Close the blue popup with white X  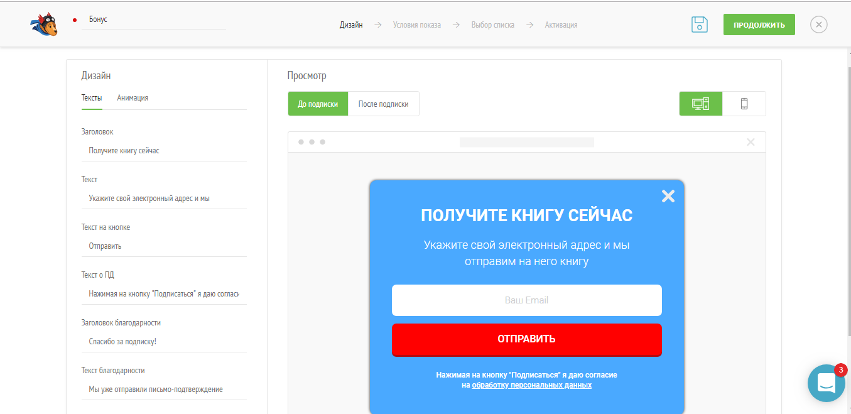[668, 196]
